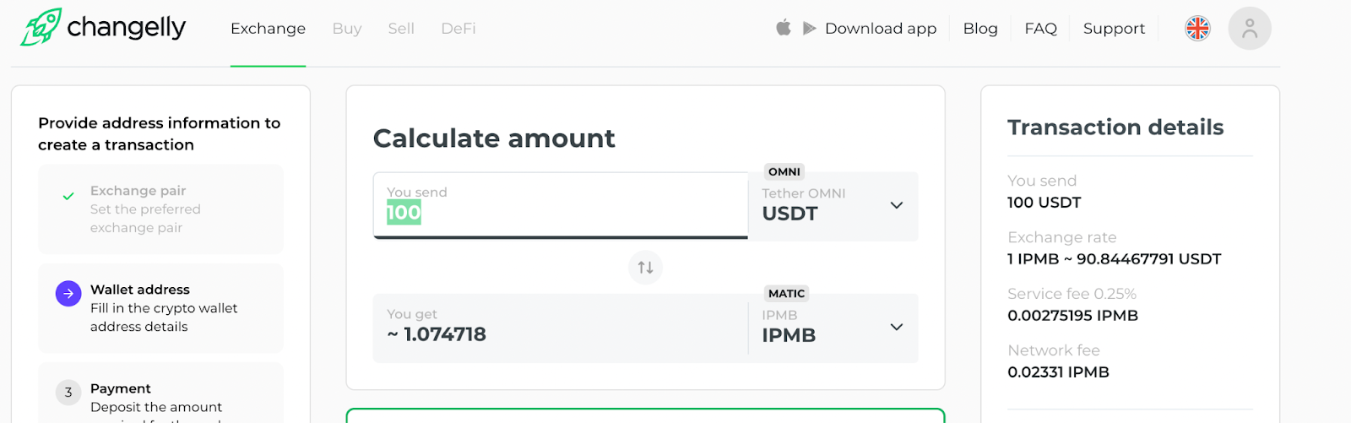Expand the IPMB currency dropdown
Screen dimensions: 1351x423
pyautogui.click(x=897, y=327)
